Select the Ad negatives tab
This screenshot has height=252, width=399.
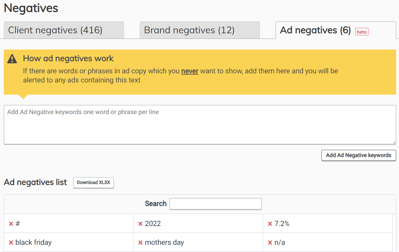[x=315, y=30]
